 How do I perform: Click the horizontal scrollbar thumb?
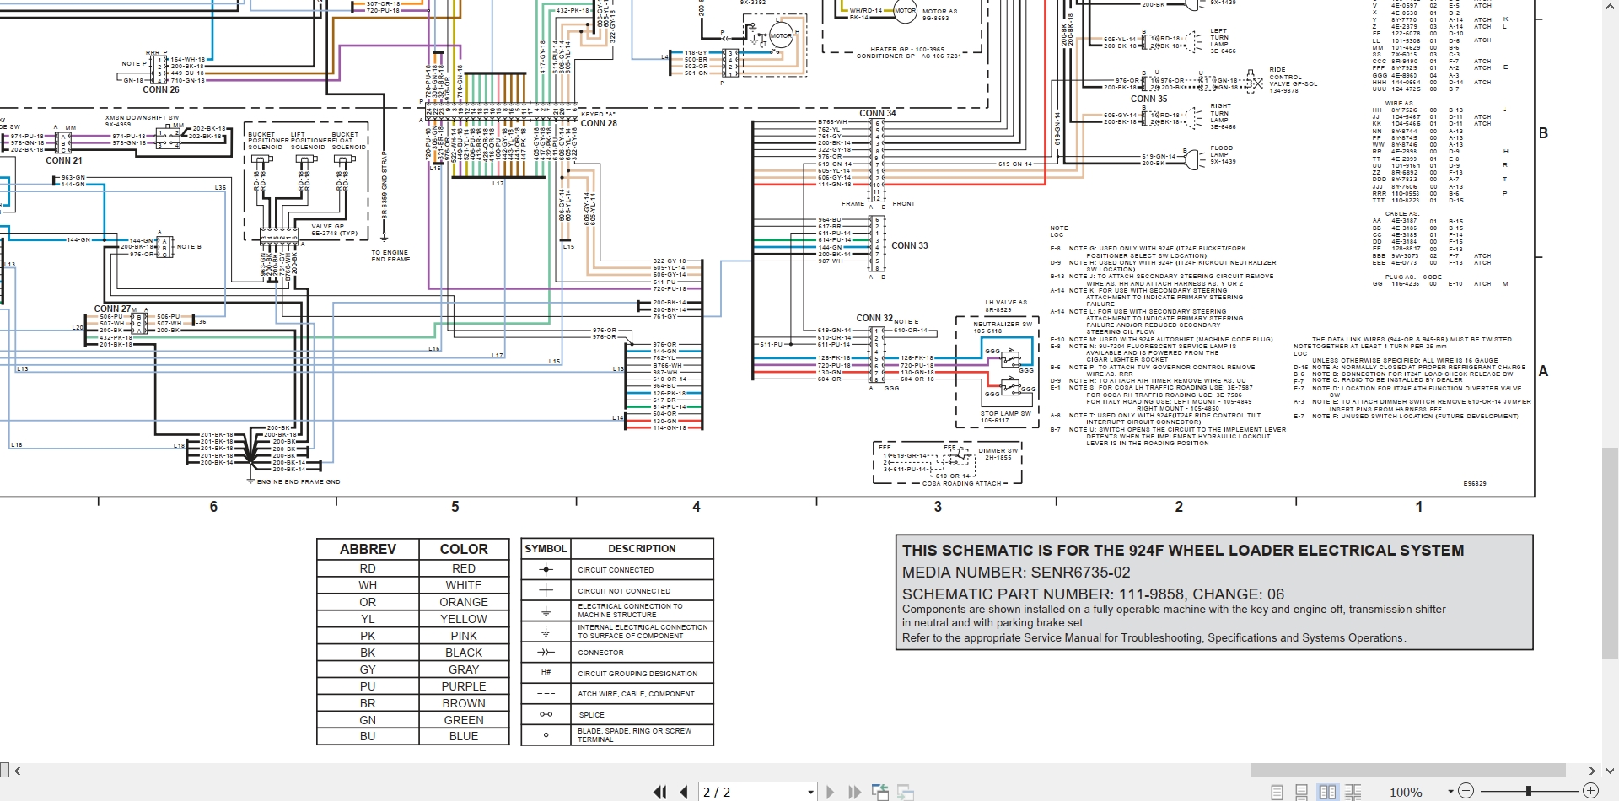click(1407, 771)
